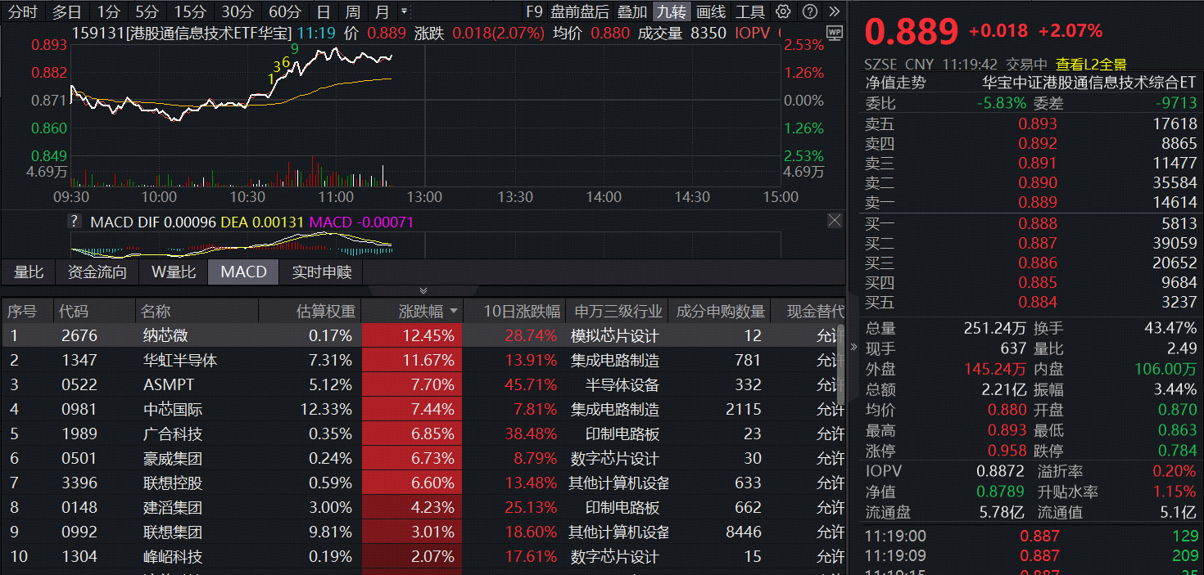Screen dimensions: 1204x575
Task: Click the settings gear icon in the toolbar
Action: (x=784, y=11)
